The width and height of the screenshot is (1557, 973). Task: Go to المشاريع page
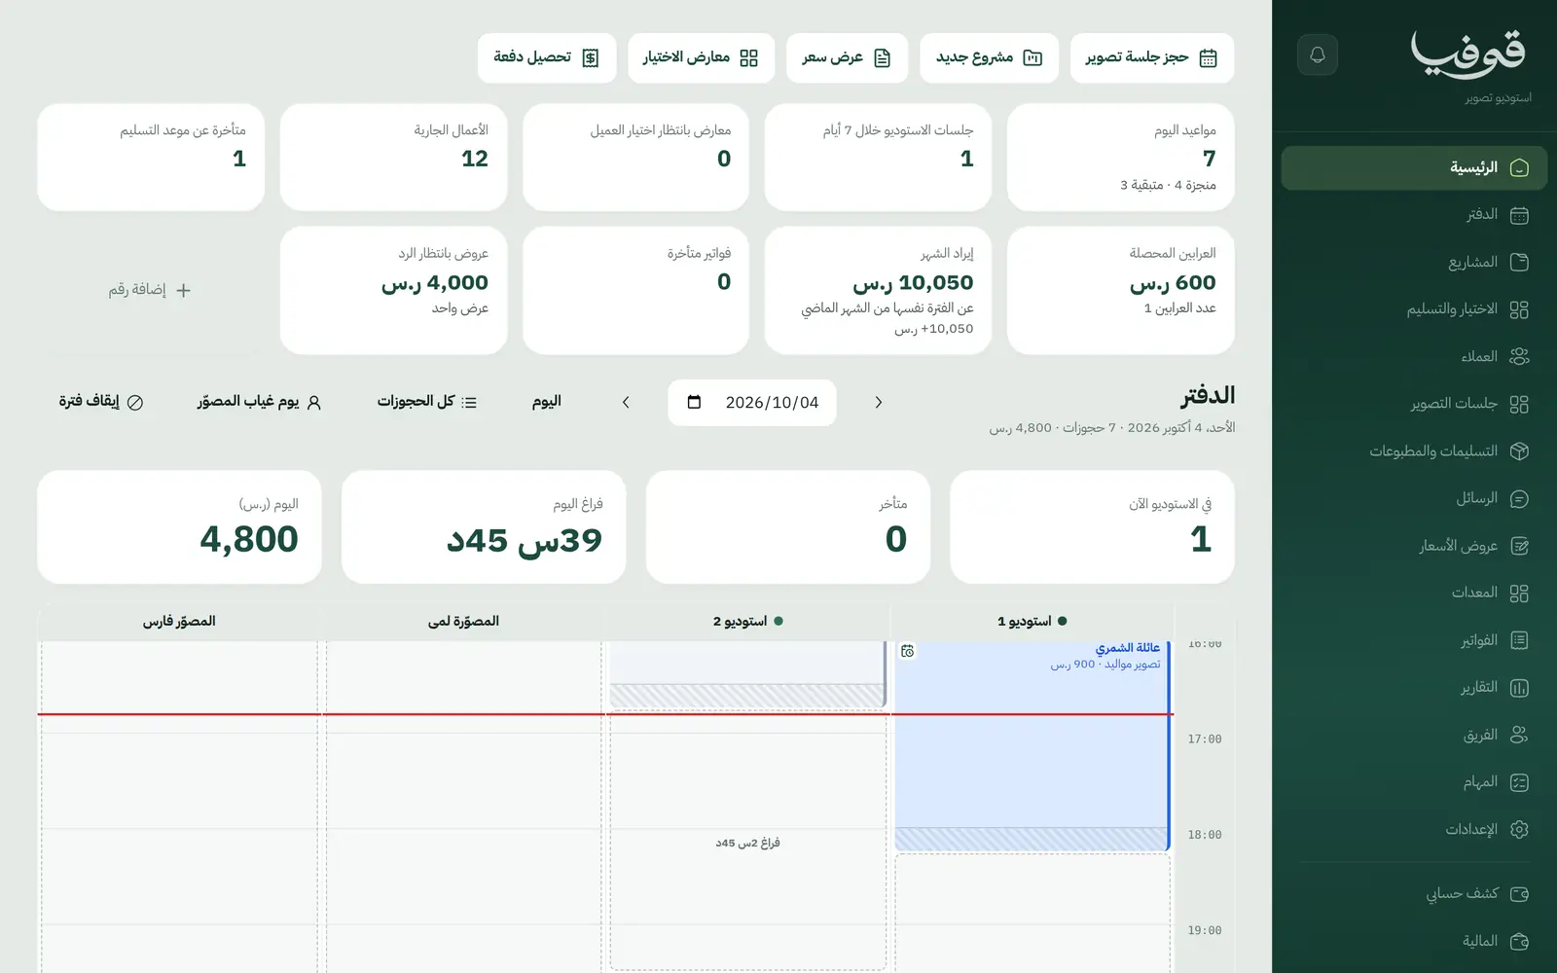click(x=1414, y=263)
